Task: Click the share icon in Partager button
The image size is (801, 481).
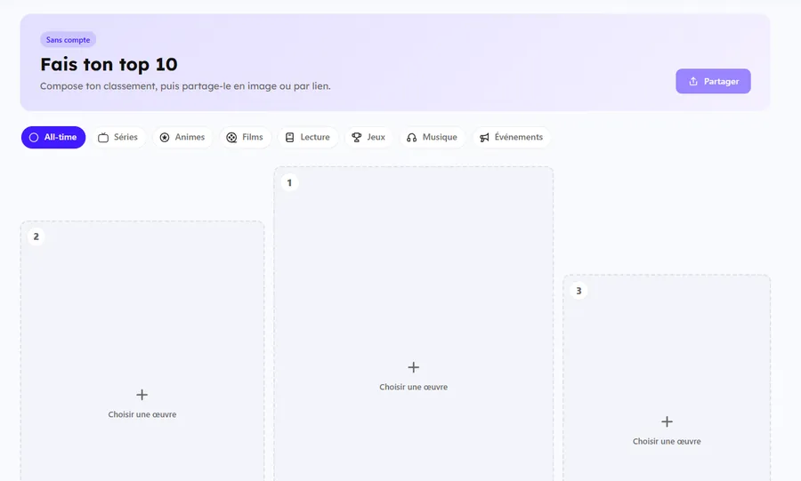Action: point(693,81)
